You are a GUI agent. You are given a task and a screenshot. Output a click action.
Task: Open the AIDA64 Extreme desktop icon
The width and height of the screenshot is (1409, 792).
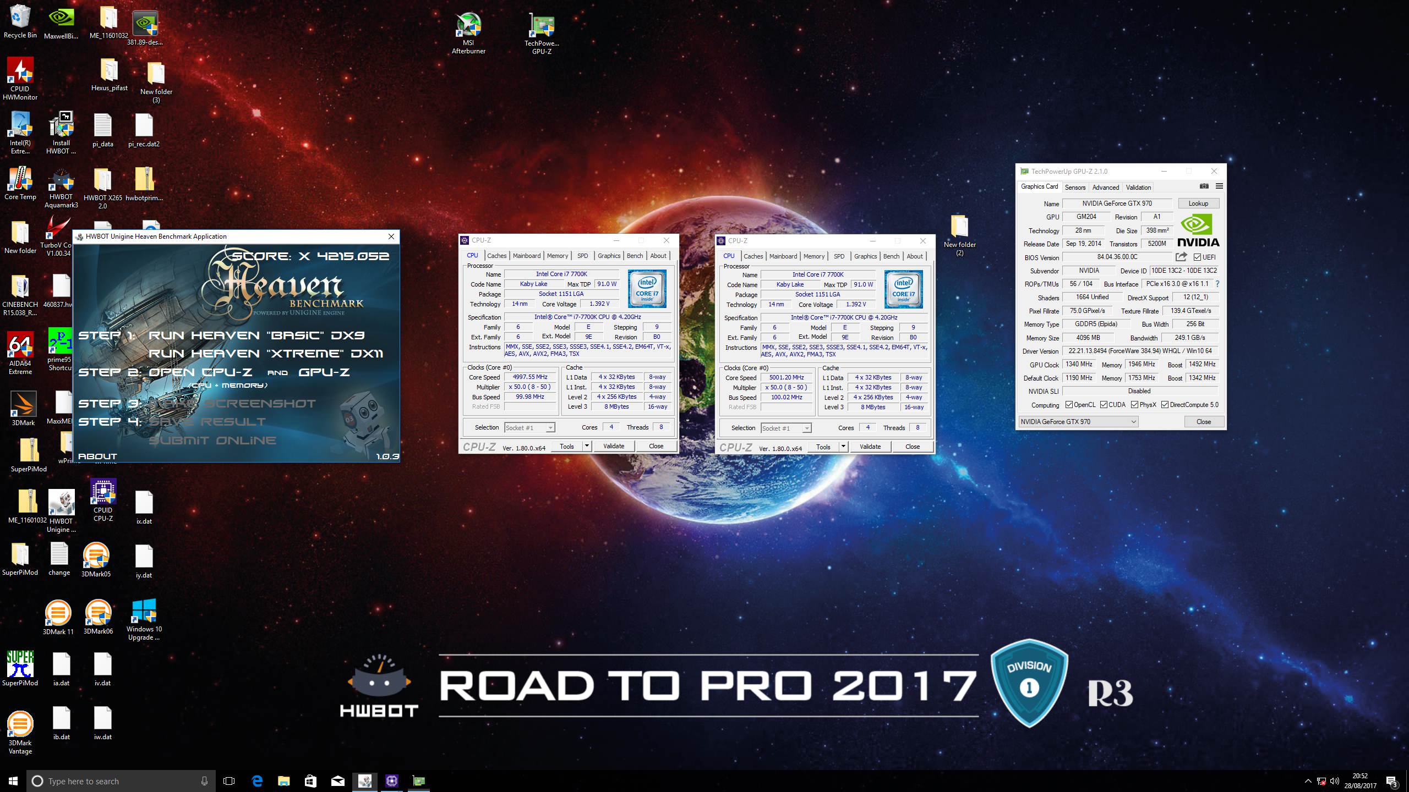pyautogui.click(x=20, y=353)
